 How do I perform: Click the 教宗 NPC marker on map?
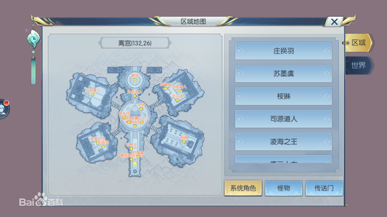(x=135, y=80)
